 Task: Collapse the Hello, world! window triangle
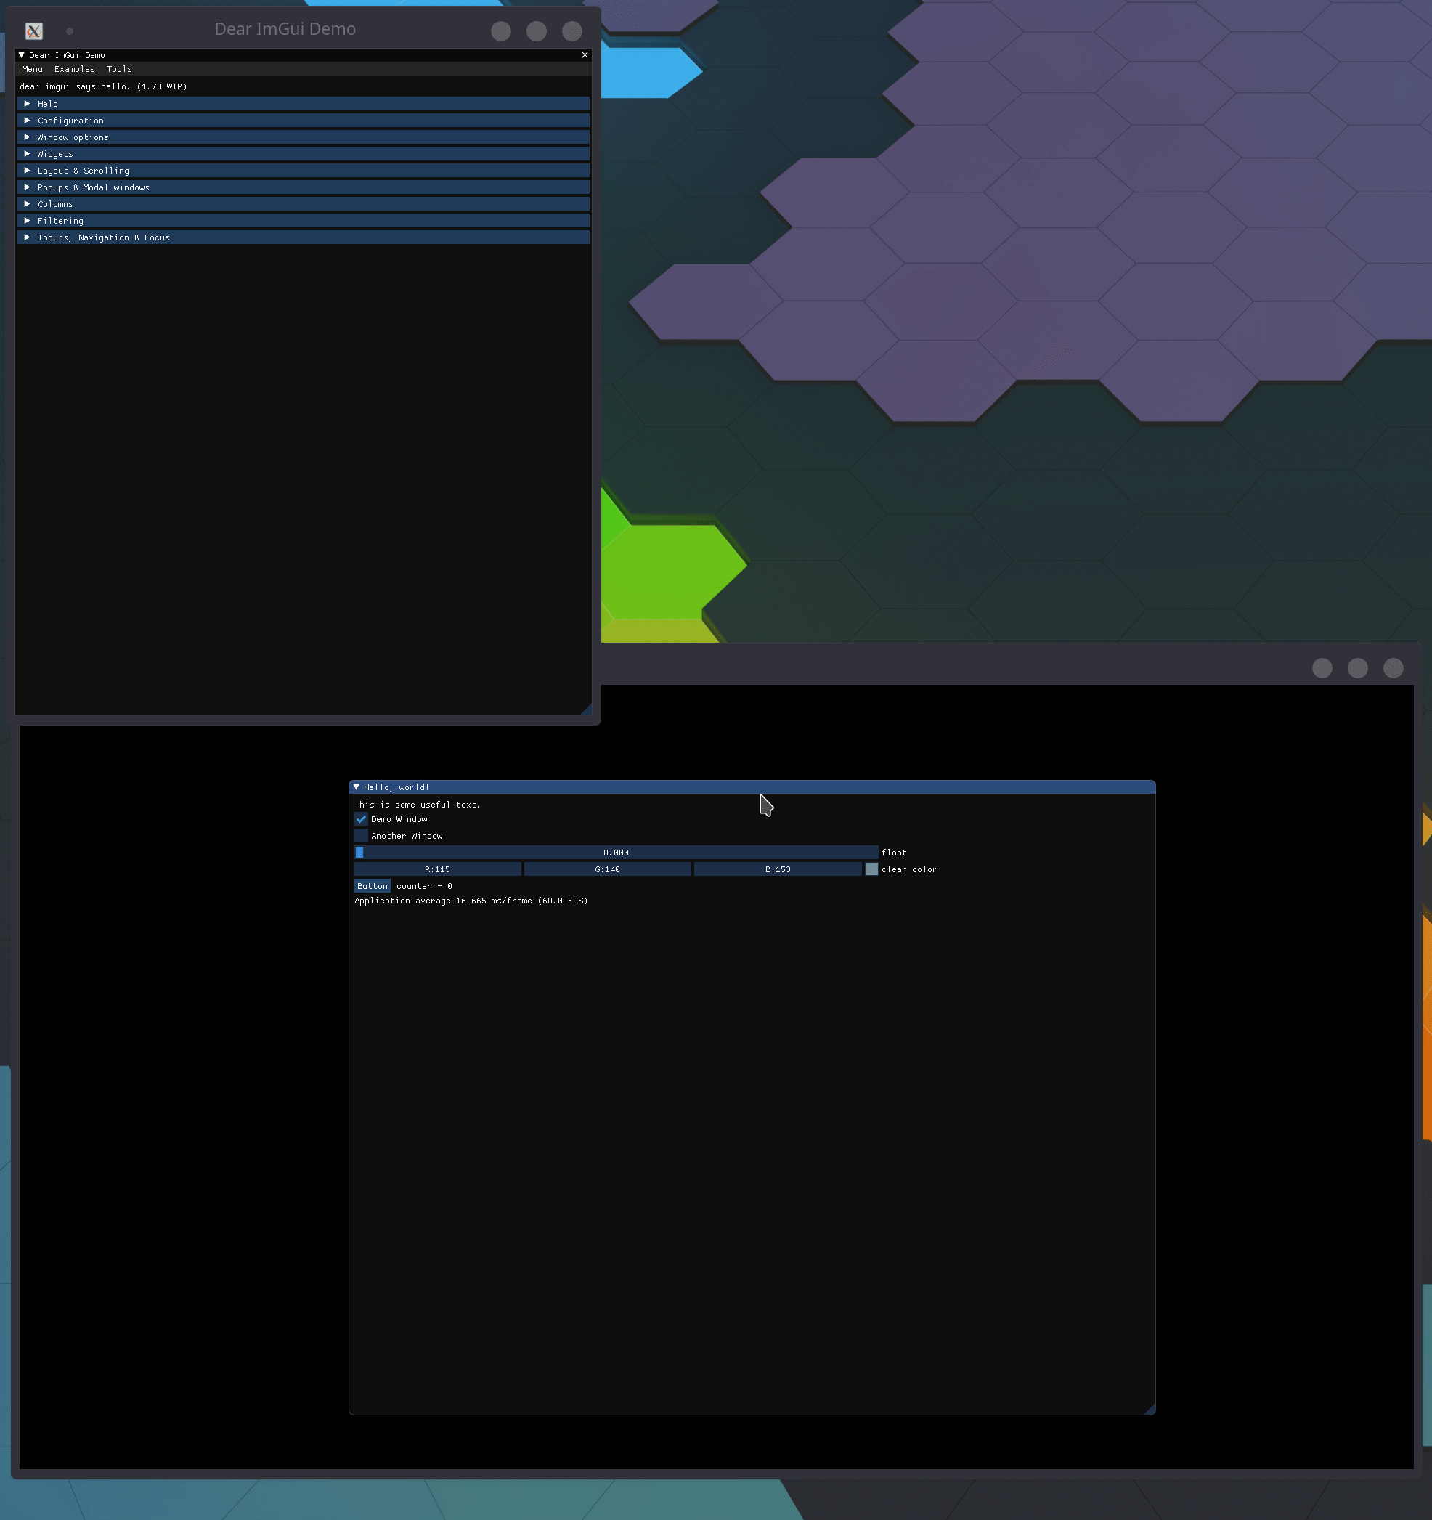357,787
